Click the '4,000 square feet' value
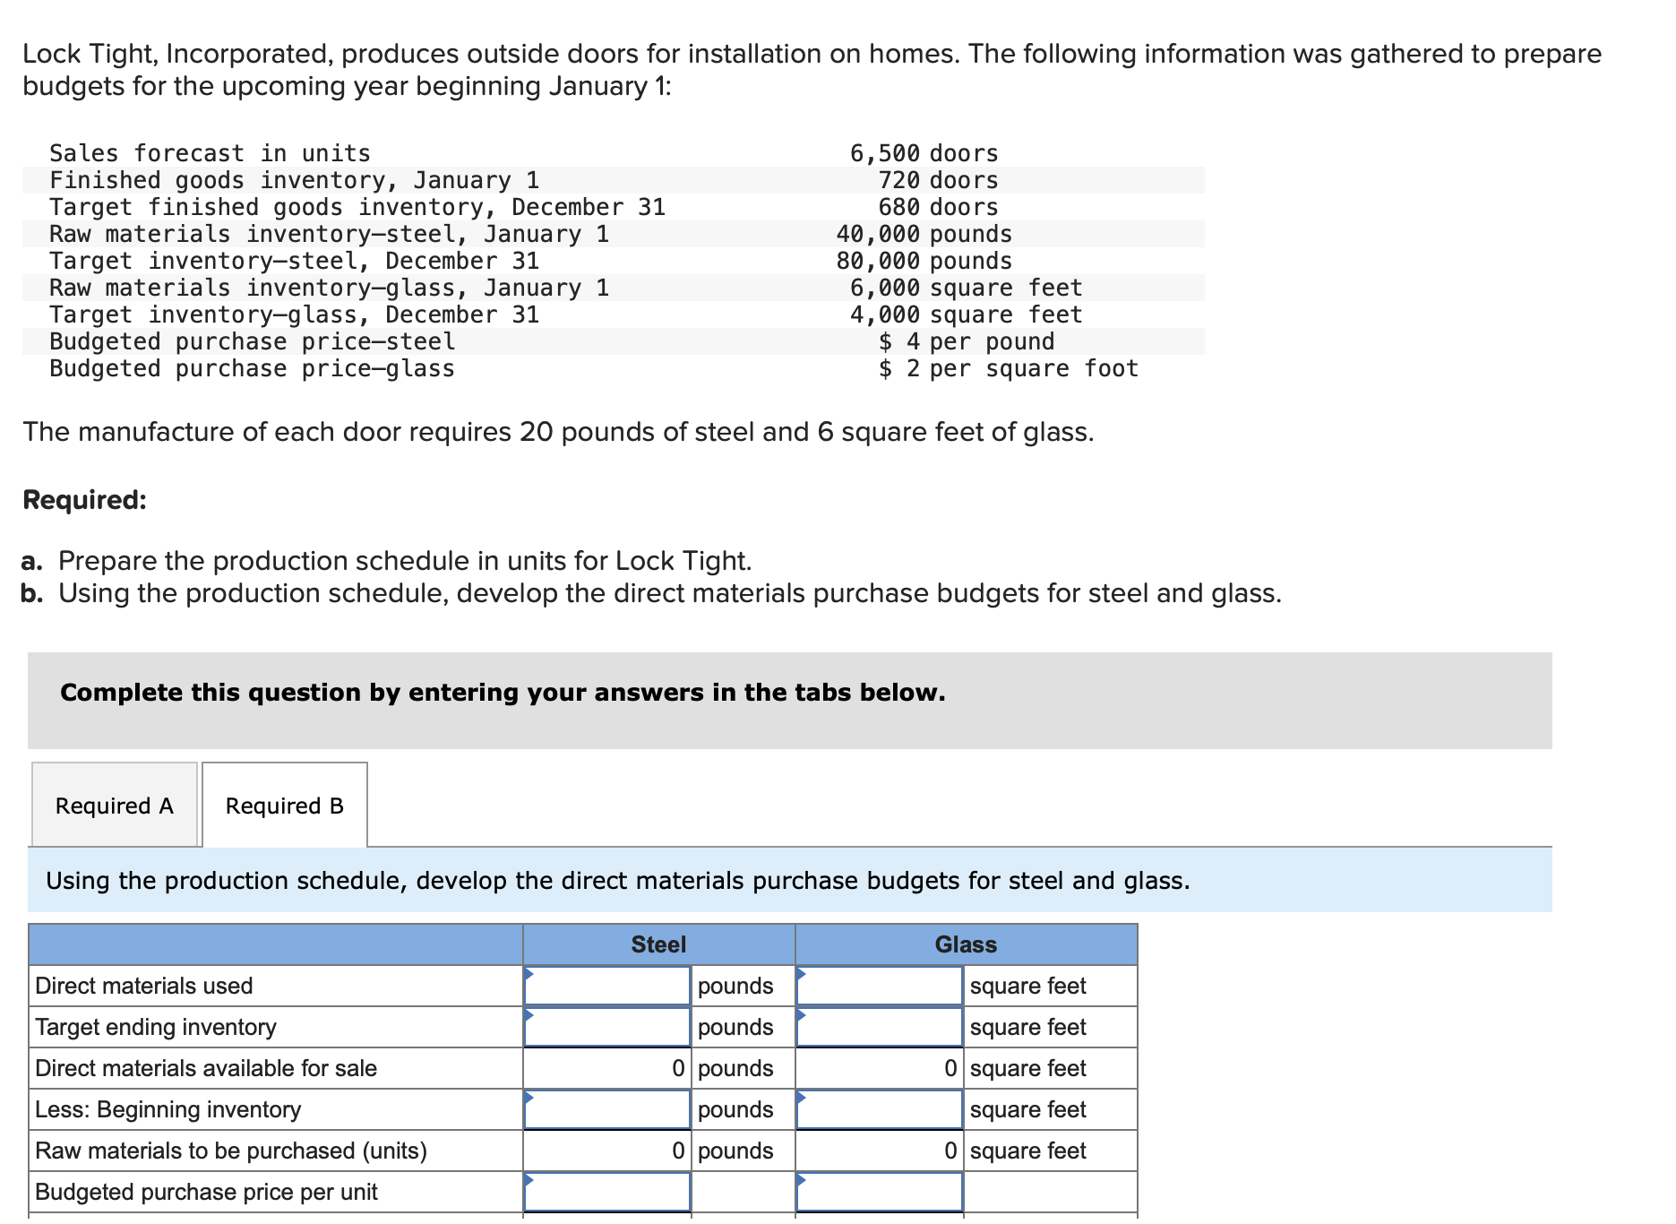 click(966, 315)
